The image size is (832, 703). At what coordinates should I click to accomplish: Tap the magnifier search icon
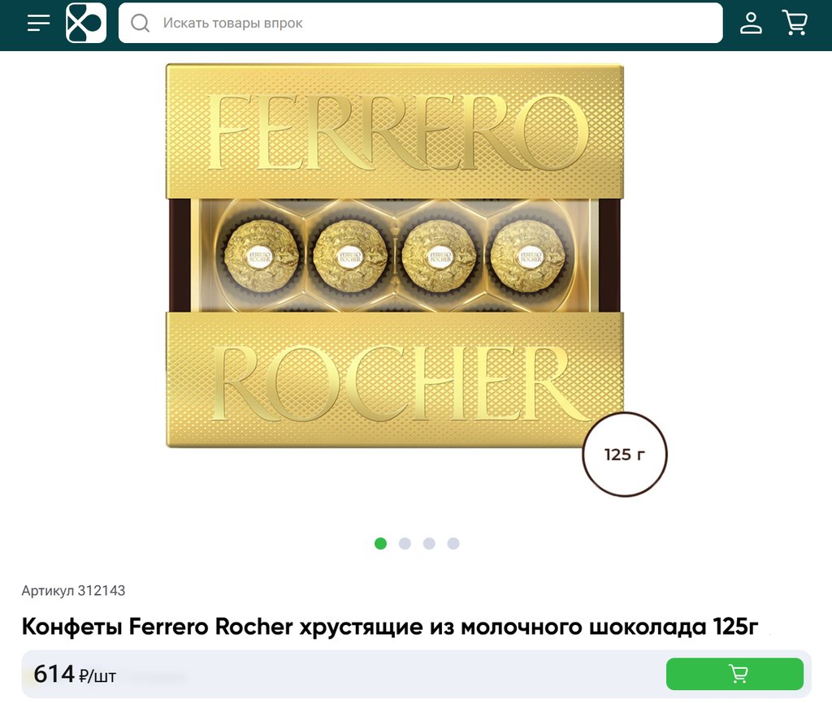140,23
